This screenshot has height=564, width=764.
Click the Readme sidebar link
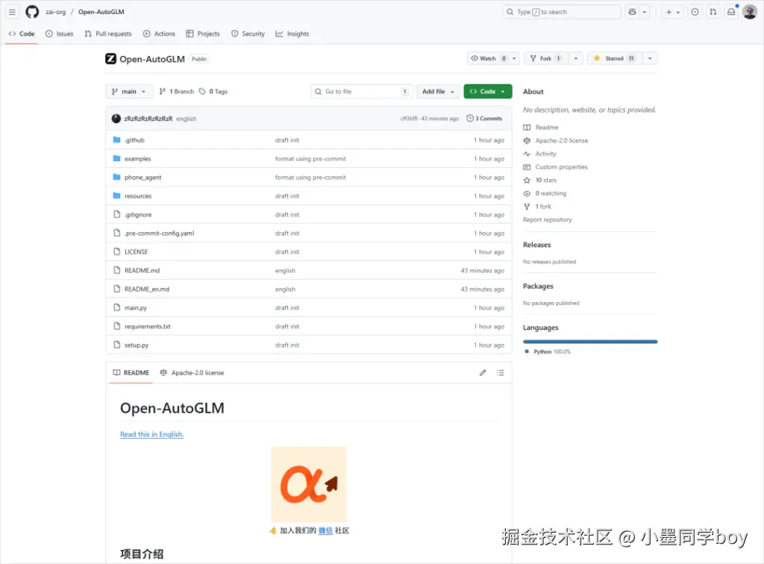click(547, 127)
